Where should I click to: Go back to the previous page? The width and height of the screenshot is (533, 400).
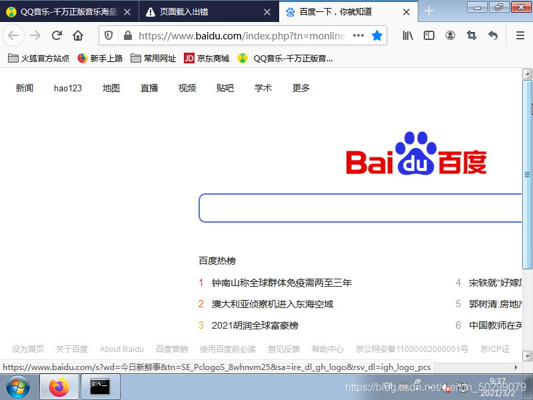(13, 35)
